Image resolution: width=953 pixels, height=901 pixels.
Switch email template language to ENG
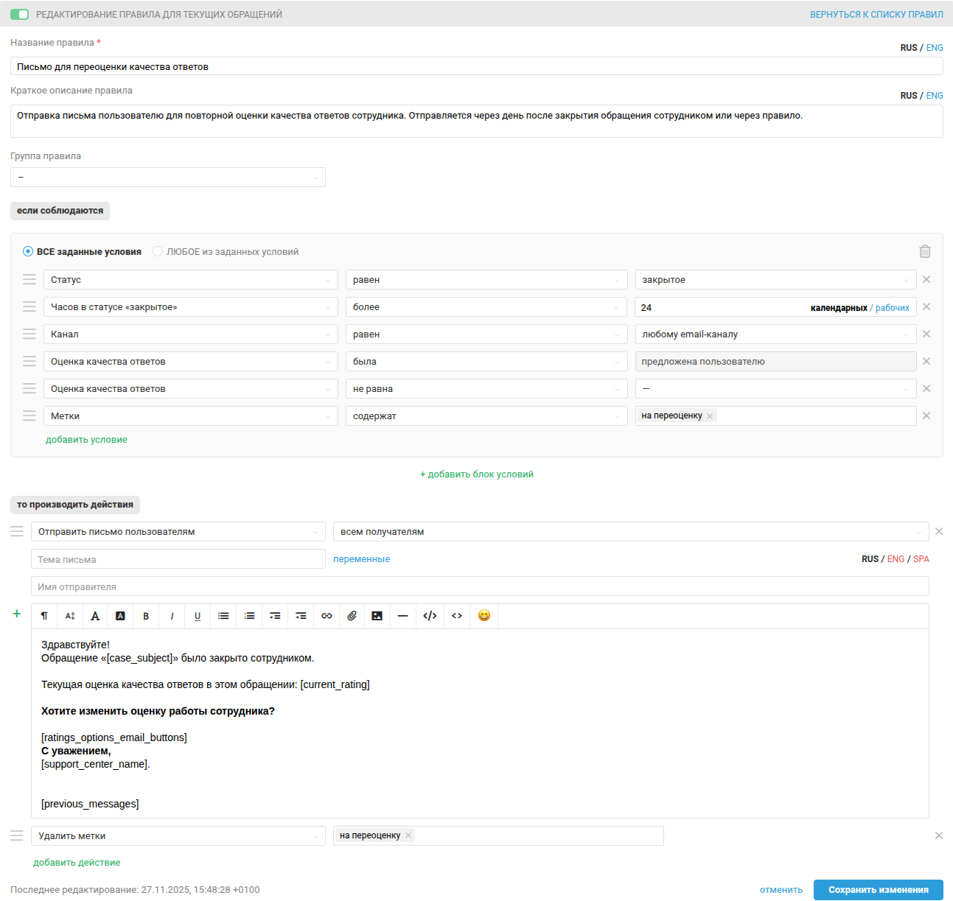tap(896, 559)
